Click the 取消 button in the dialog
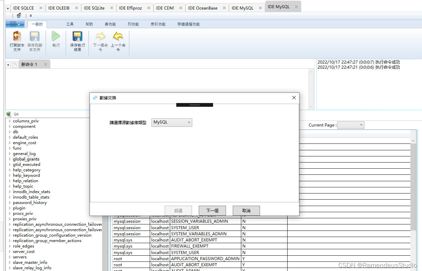 [246, 210]
